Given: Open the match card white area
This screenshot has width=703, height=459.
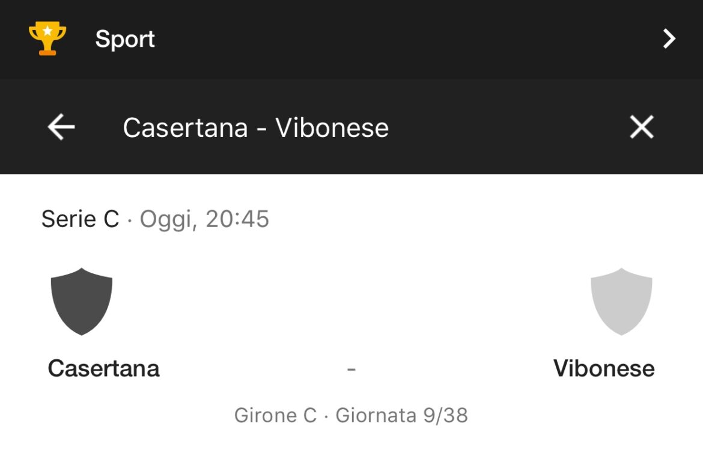Looking at the screenshot, I should tap(351, 317).
